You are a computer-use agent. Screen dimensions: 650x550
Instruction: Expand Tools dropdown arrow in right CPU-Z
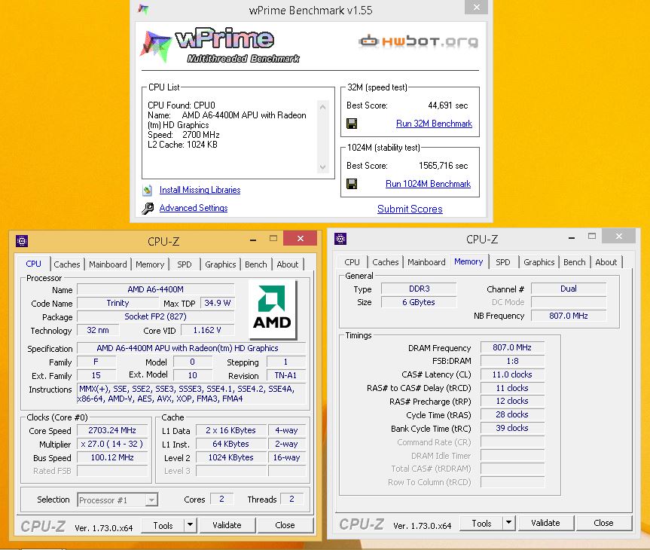click(x=508, y=523)
